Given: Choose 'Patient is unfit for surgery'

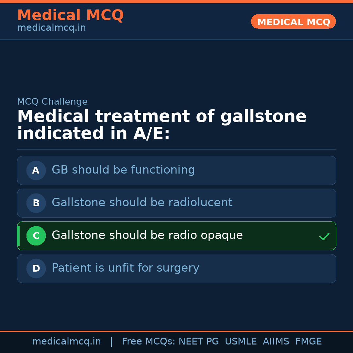Looking at the screenshot, I should (x=125, y=268).
